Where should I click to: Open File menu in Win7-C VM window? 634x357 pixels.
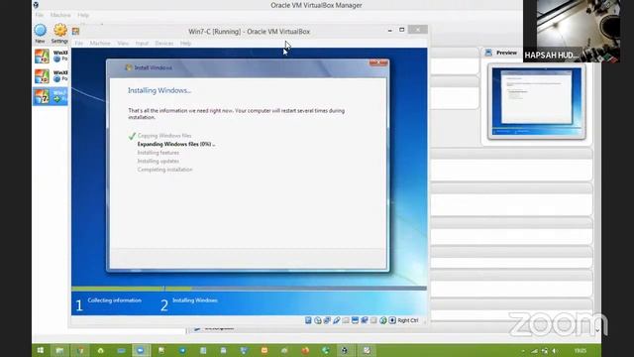click(79, 43)
